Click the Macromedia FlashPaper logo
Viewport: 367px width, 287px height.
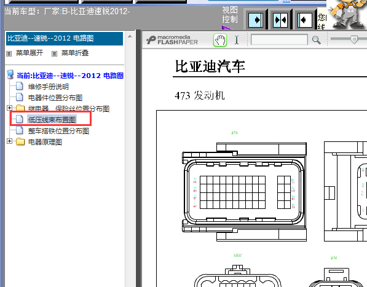pos(172,40)
